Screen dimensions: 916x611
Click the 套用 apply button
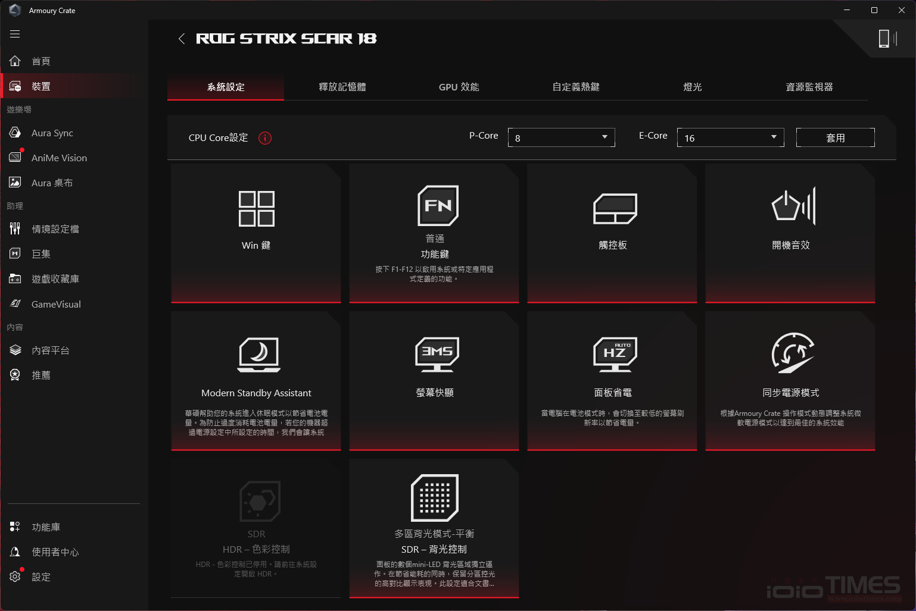pyautogui.click(x=836, y=137)
